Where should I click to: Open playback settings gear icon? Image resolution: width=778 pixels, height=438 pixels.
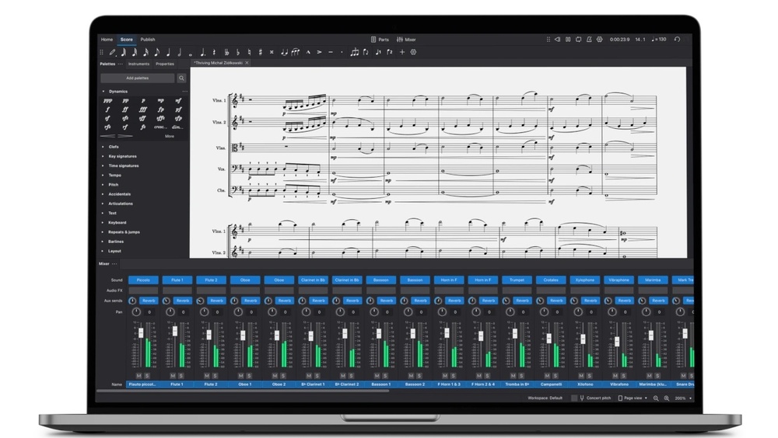599,40
